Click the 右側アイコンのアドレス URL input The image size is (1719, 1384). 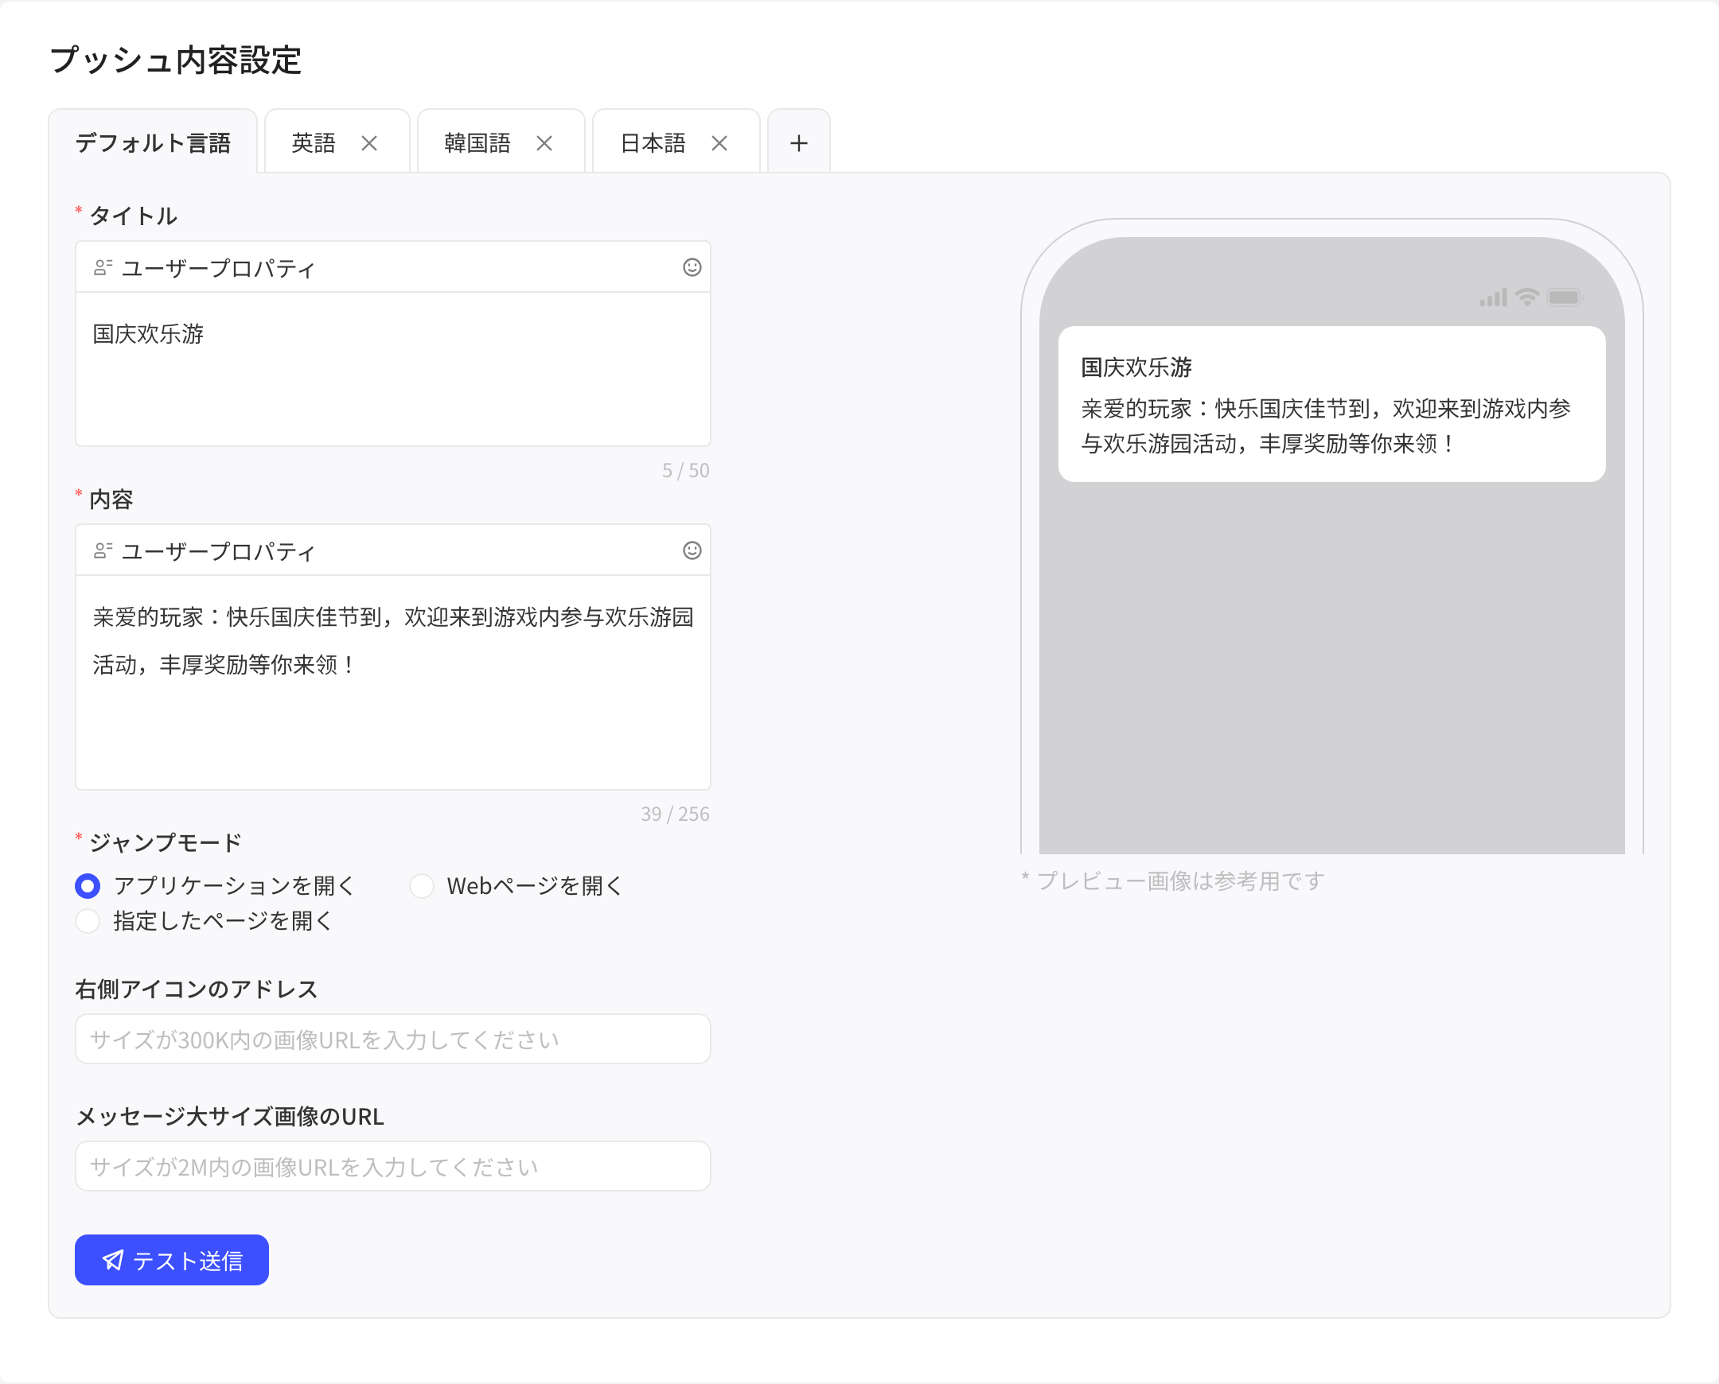pos(392,1039)
